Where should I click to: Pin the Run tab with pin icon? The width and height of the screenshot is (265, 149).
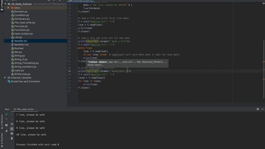coord(7,131)
